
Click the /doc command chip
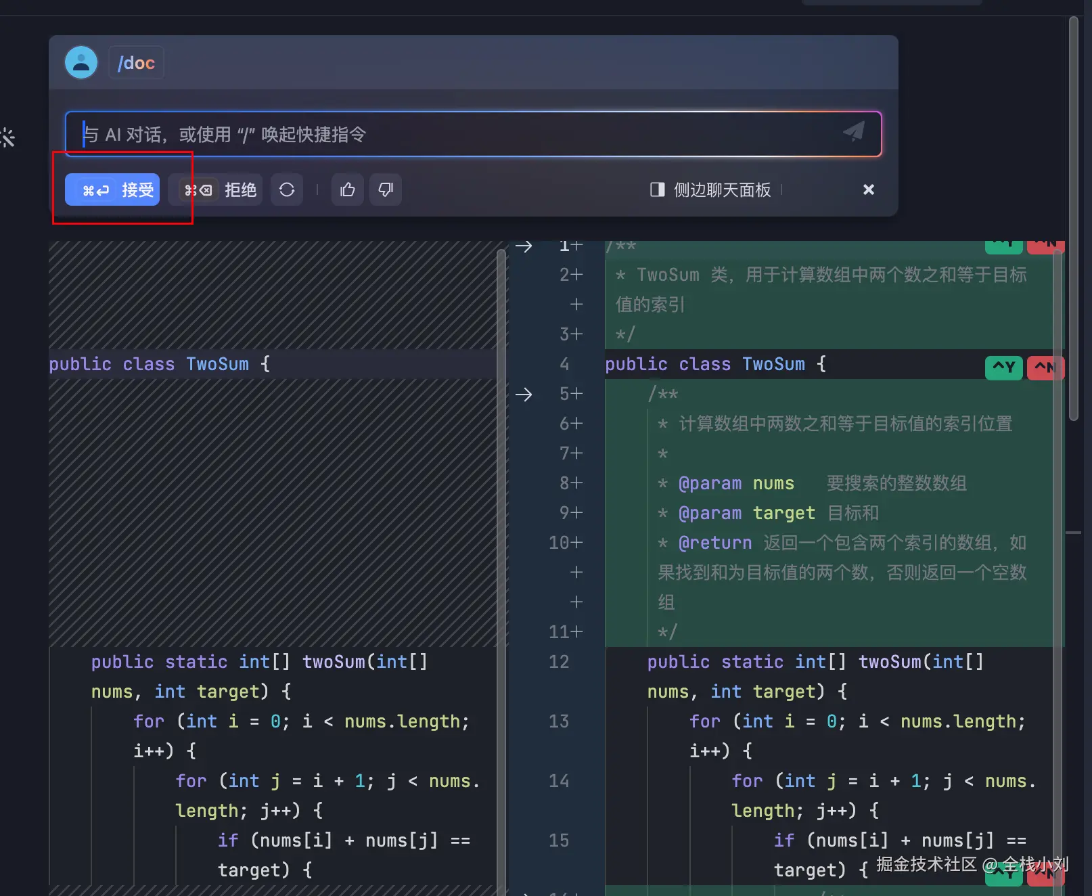(x=136, y=63)
